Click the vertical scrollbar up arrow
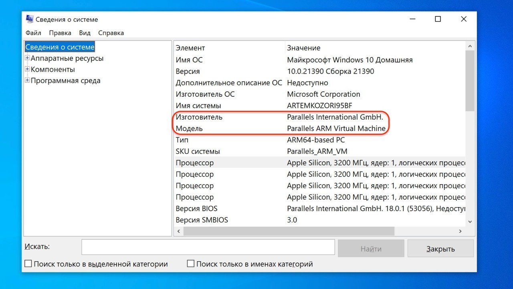The image size is (513, 289). [x=470, y=47]
